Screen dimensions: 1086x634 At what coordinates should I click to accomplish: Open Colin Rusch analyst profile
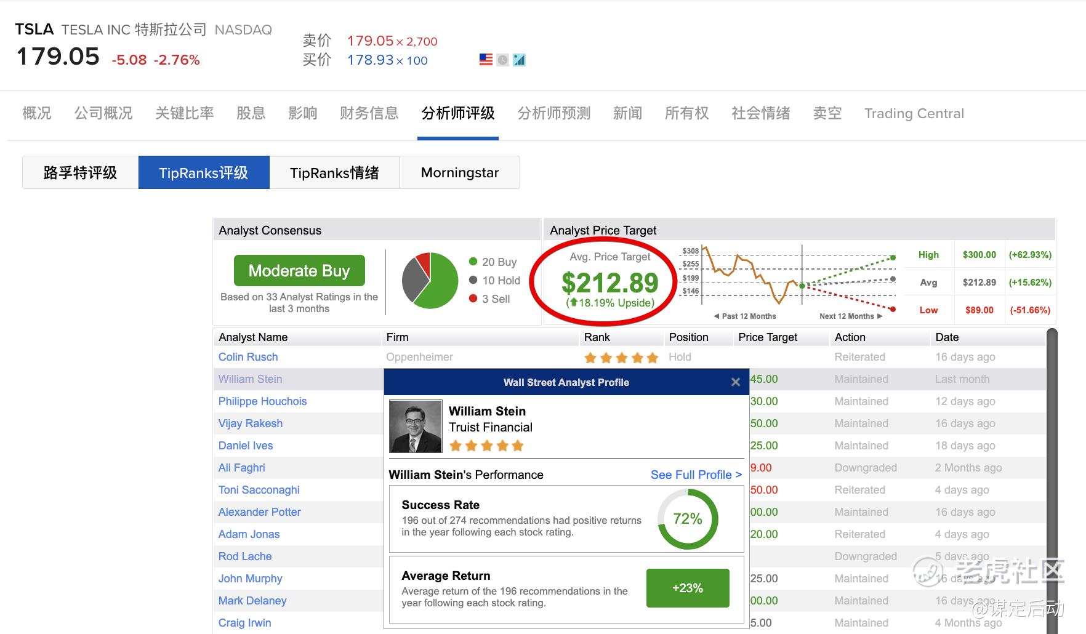[248, 357]
